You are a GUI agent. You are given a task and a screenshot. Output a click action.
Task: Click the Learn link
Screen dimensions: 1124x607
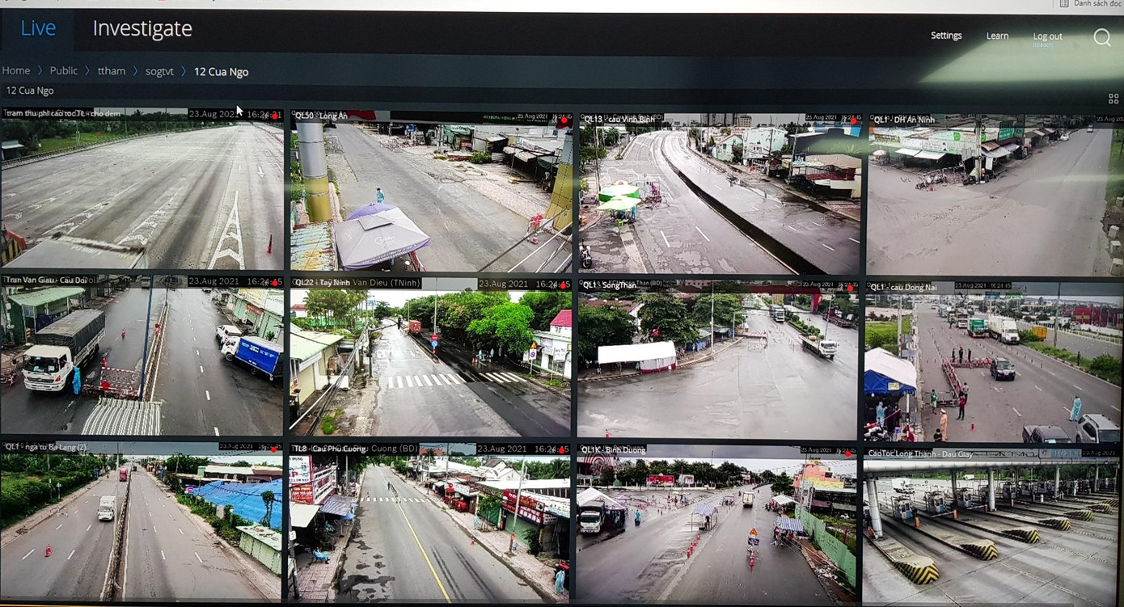click(x=997, y=36)
